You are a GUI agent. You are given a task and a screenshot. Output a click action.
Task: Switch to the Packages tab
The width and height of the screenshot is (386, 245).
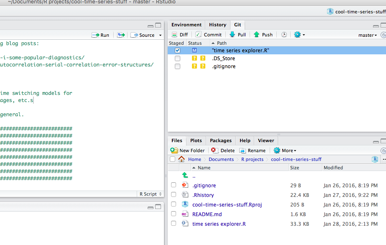coord(220,140)
